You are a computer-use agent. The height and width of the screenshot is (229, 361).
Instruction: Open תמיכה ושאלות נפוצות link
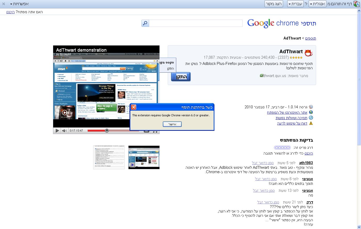(x=291, y=118)
